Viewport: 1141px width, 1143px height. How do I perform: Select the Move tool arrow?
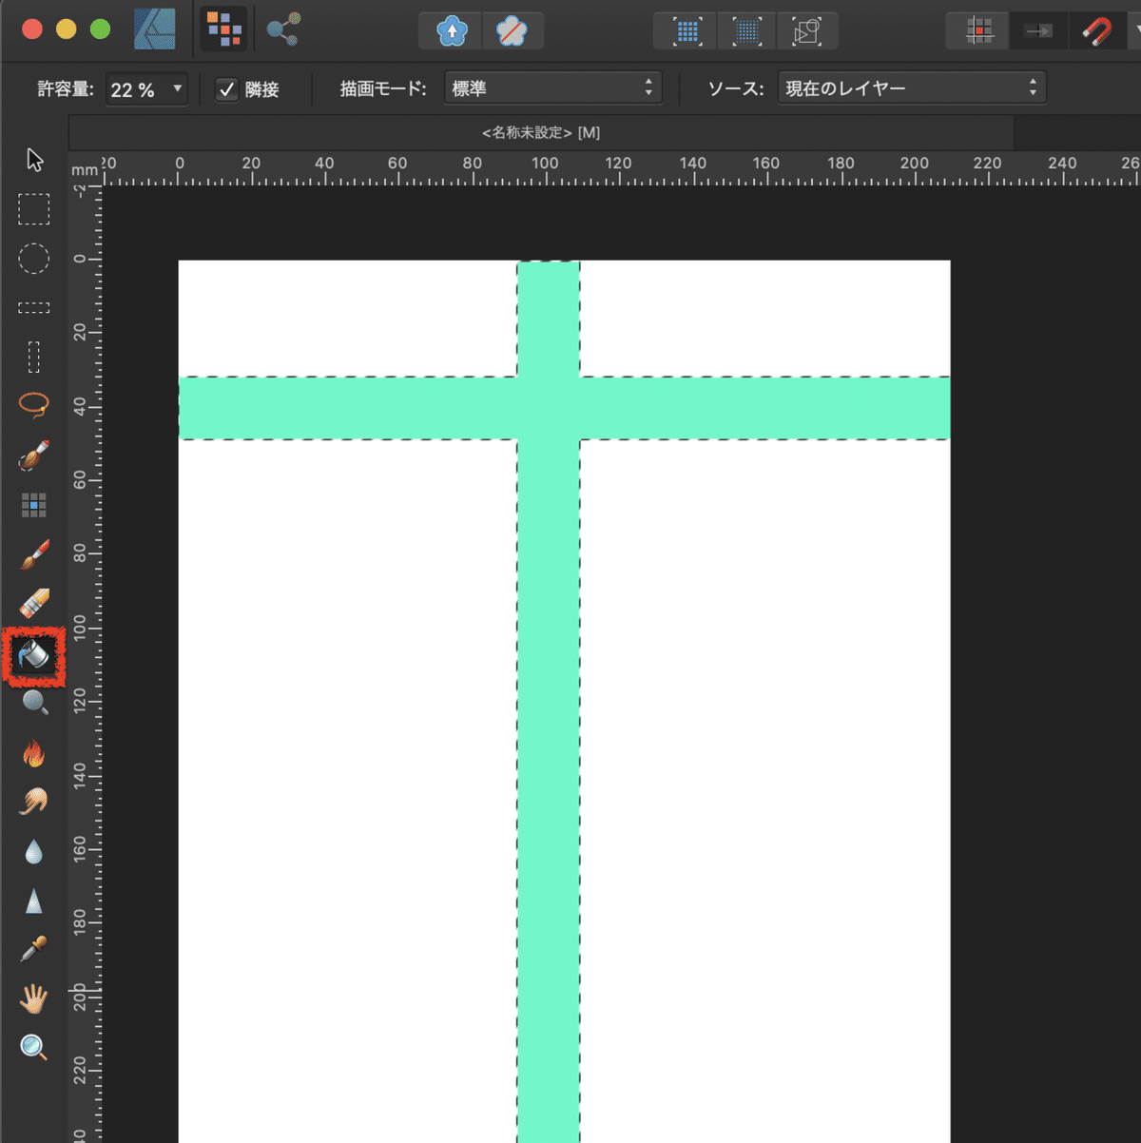click(34, 160)
